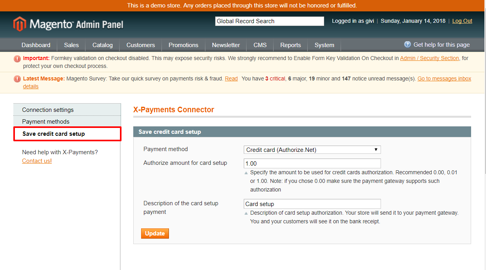This screenshot has width=486, height=270.
Task: Click the demo store notice banner
Action: click(x=242, y=5)
